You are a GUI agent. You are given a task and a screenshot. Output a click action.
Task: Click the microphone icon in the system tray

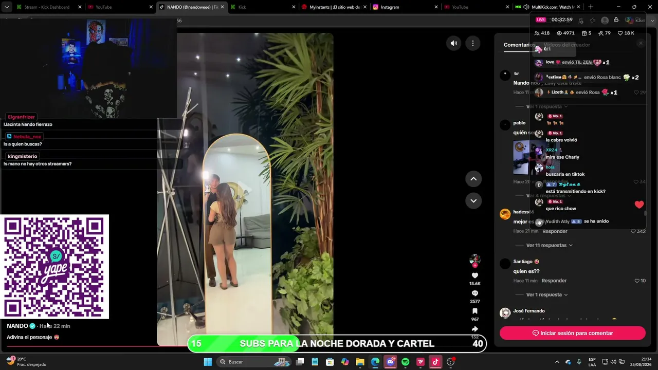(x=579, y=362)
